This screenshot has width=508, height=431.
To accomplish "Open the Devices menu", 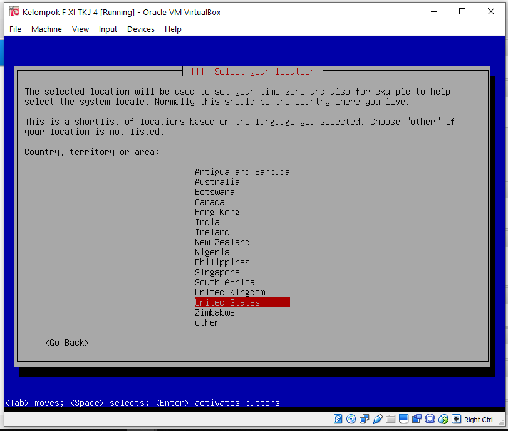I will [140, 29].
